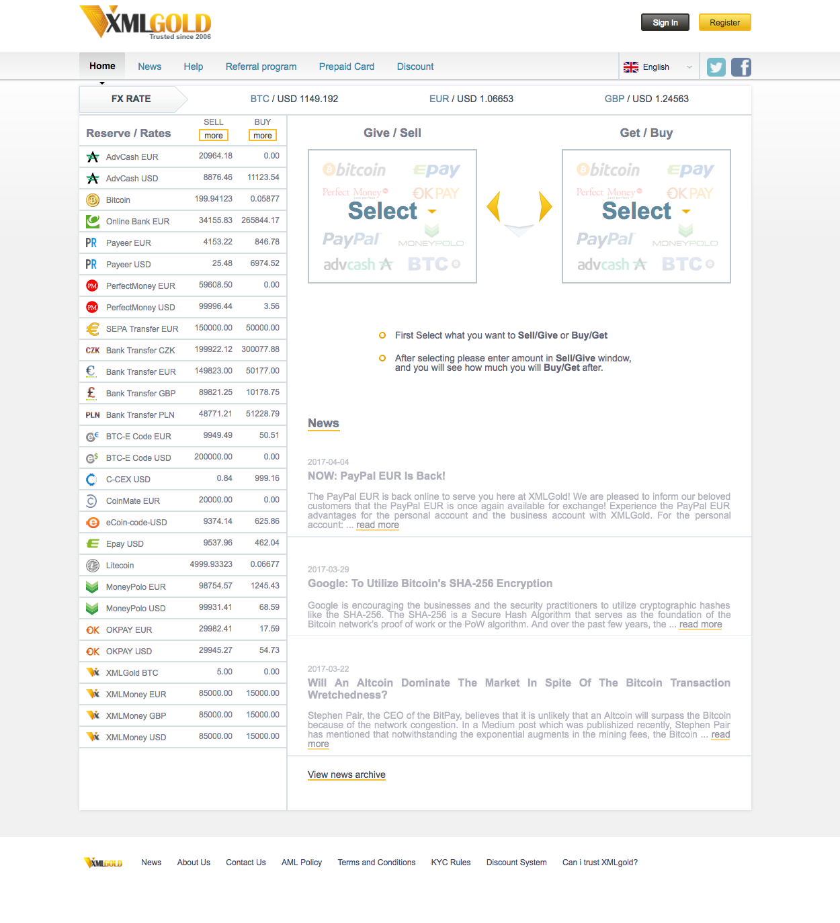
Task: Click the eCoin-code-USD orange icon
Action: click(93, 523)
